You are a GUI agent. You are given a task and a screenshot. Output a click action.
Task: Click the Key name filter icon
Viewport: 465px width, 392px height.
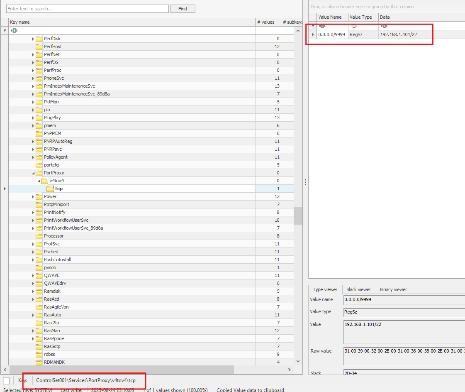[x=14, y=31]
